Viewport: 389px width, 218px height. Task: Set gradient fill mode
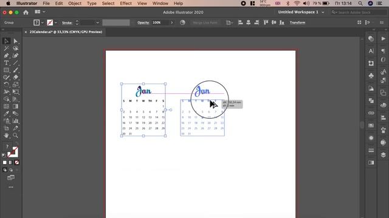[11, 162]
